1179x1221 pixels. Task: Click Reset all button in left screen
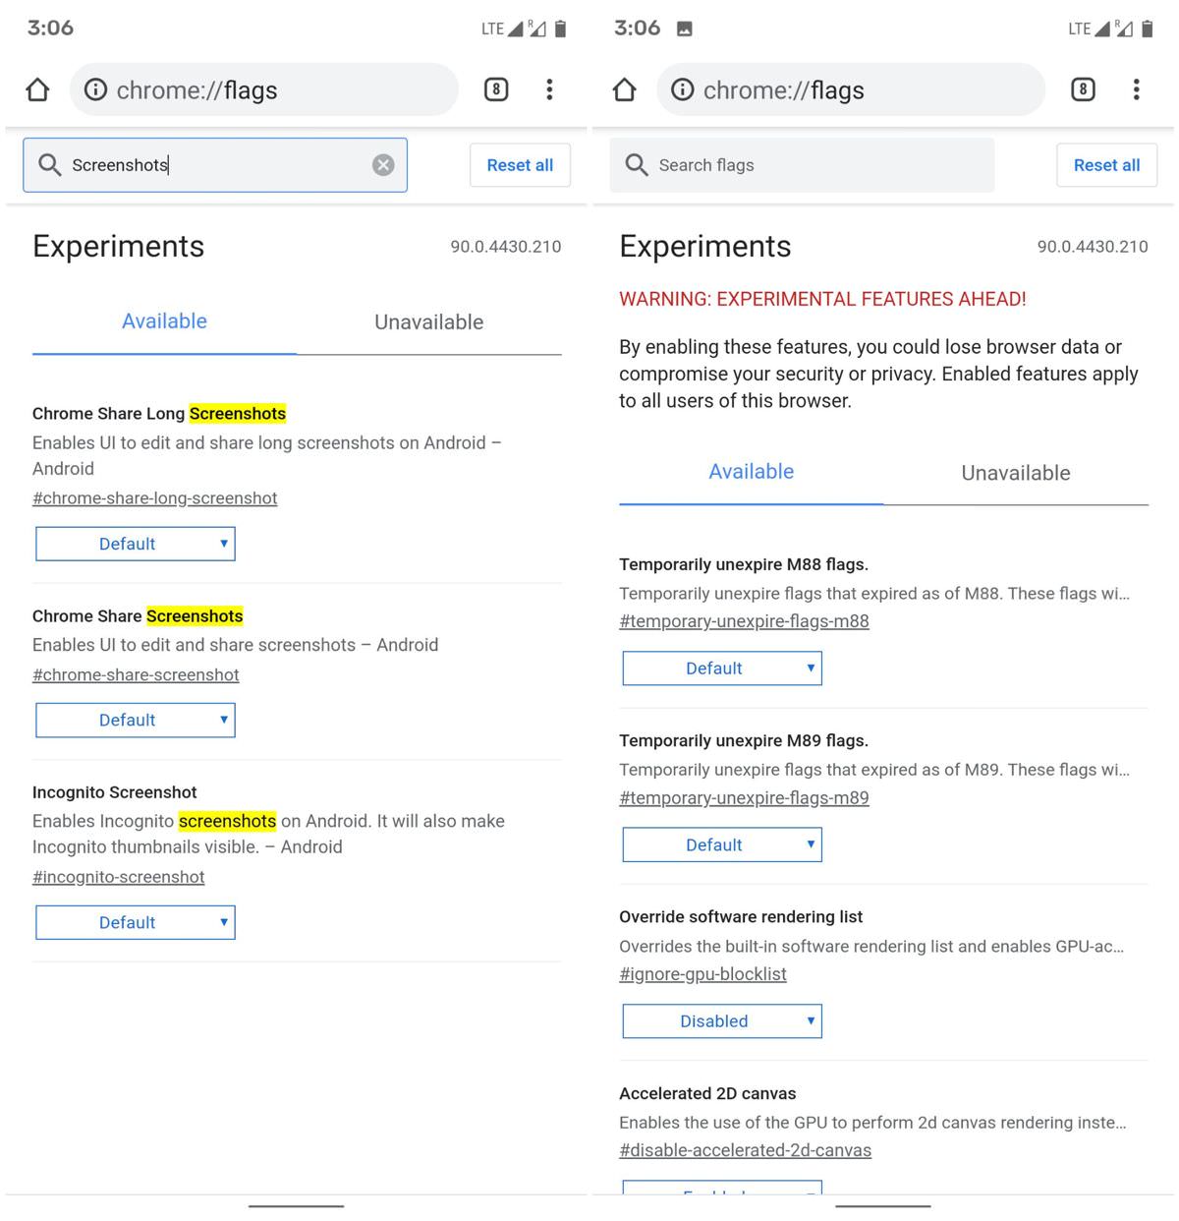[520, 165]
